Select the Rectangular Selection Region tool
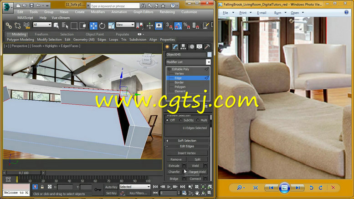Screen dimensions: 354x199 pos(74,26)
